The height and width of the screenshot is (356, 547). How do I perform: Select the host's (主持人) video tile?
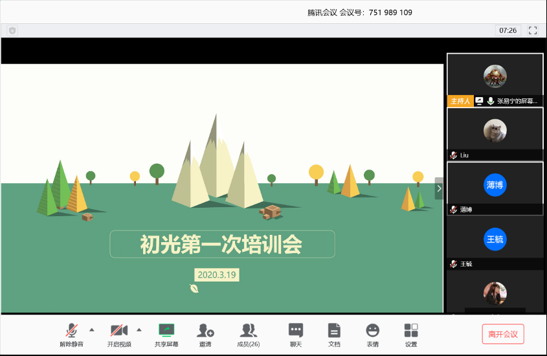(495, 76)
